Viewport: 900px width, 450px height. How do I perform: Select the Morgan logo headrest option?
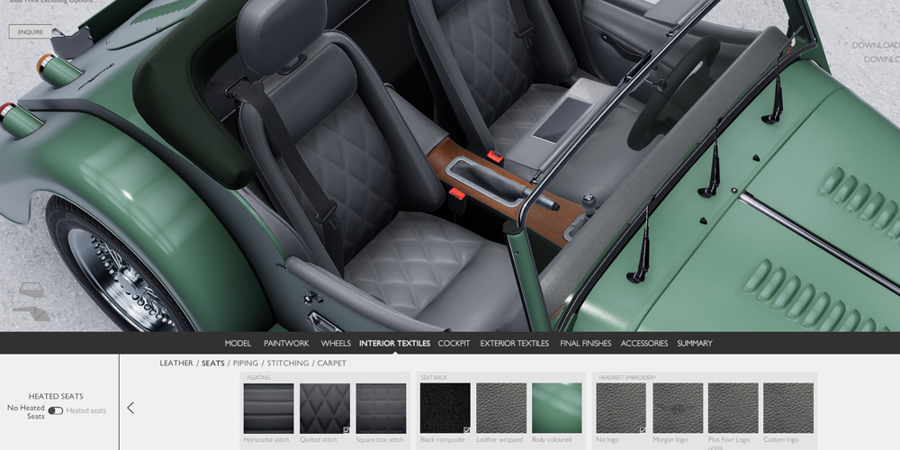tap(678, 408)
